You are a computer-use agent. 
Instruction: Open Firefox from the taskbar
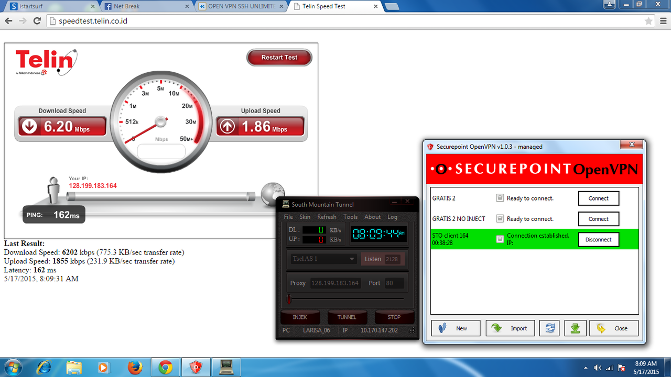click(x=135, y=367)
